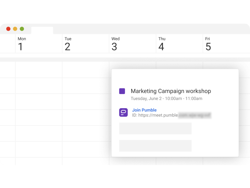Click the first time slot under Monday
This screenshot has width=250, height=188.
[x=39, y=70]
